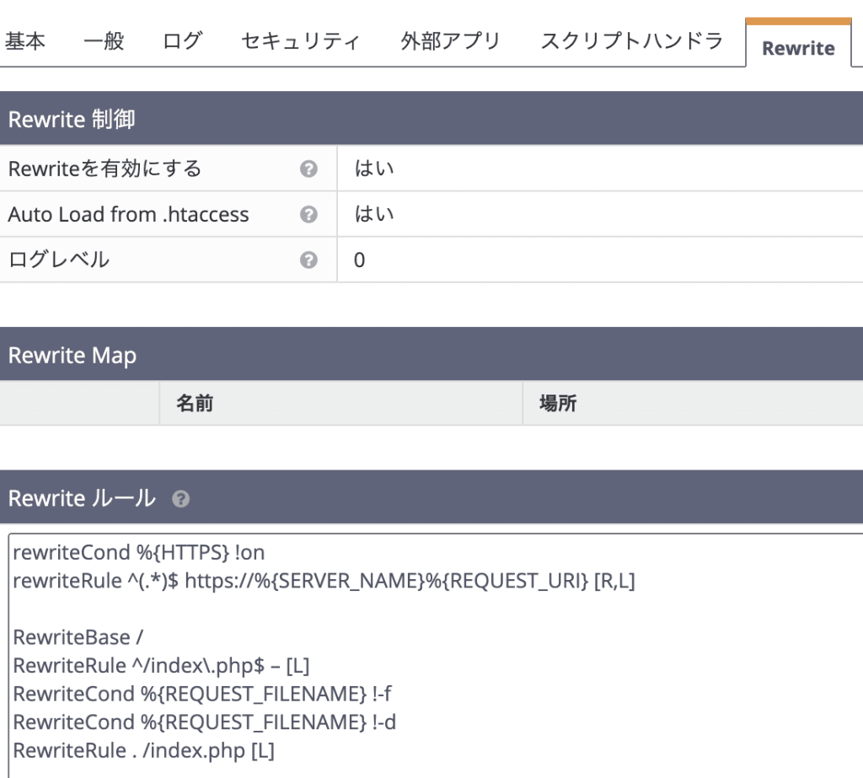Click the rewriteRule https SERVER_NAME line
The height and width of the screenshot is (778, 863).
(x=324, y=581)
